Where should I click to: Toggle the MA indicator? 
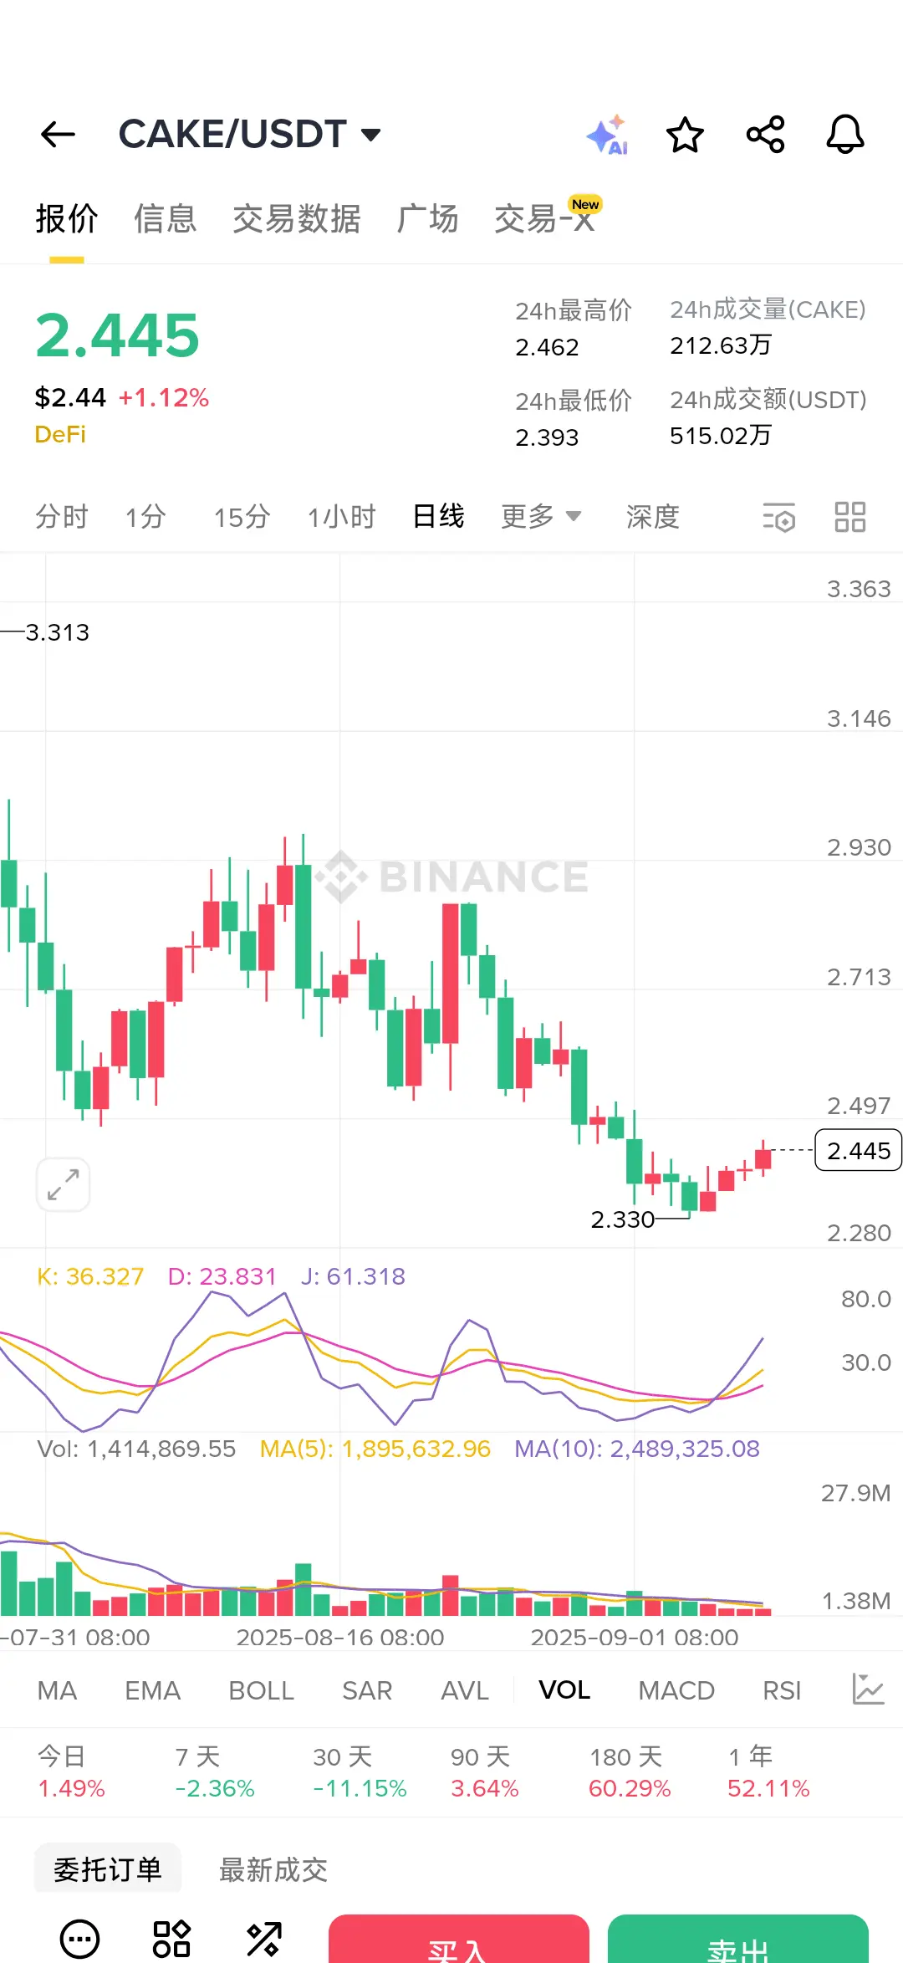pyautogui.click(x=57, y=1690)
